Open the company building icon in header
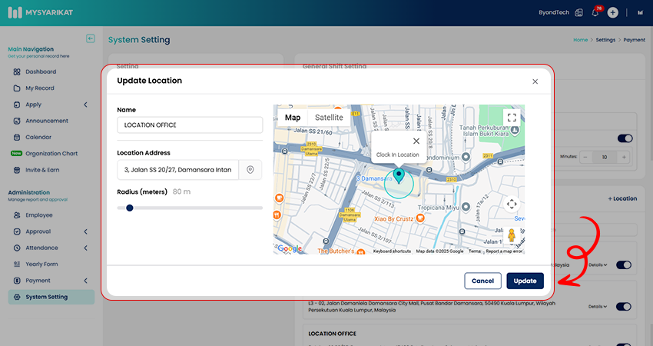Screen dimensions: 653x346 pos(579,12)
